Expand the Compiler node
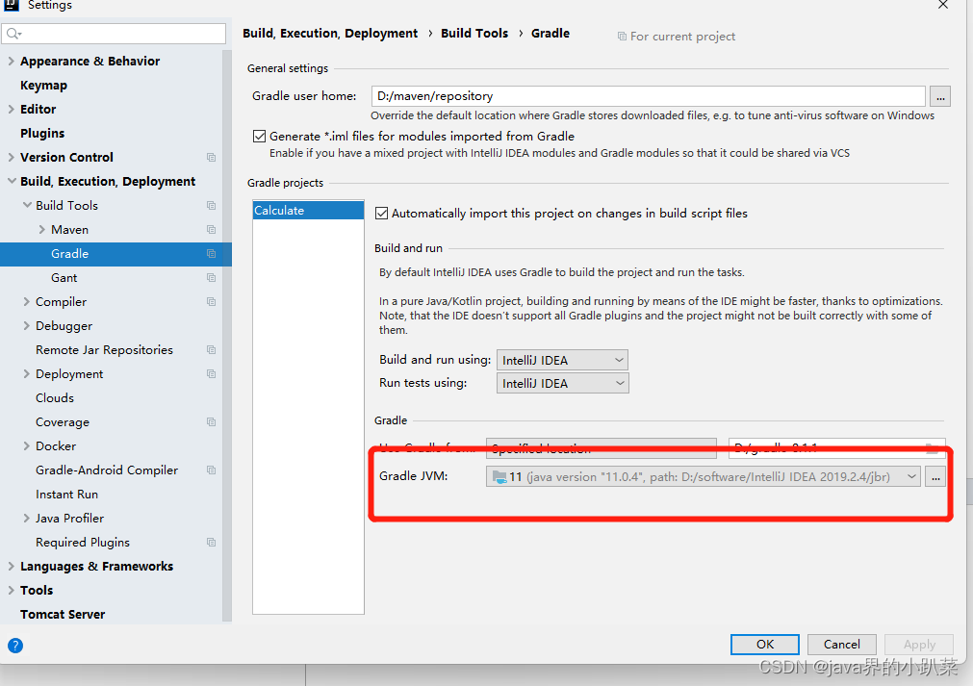The height and width of the screenshot is (686, 973). [27, 301]
